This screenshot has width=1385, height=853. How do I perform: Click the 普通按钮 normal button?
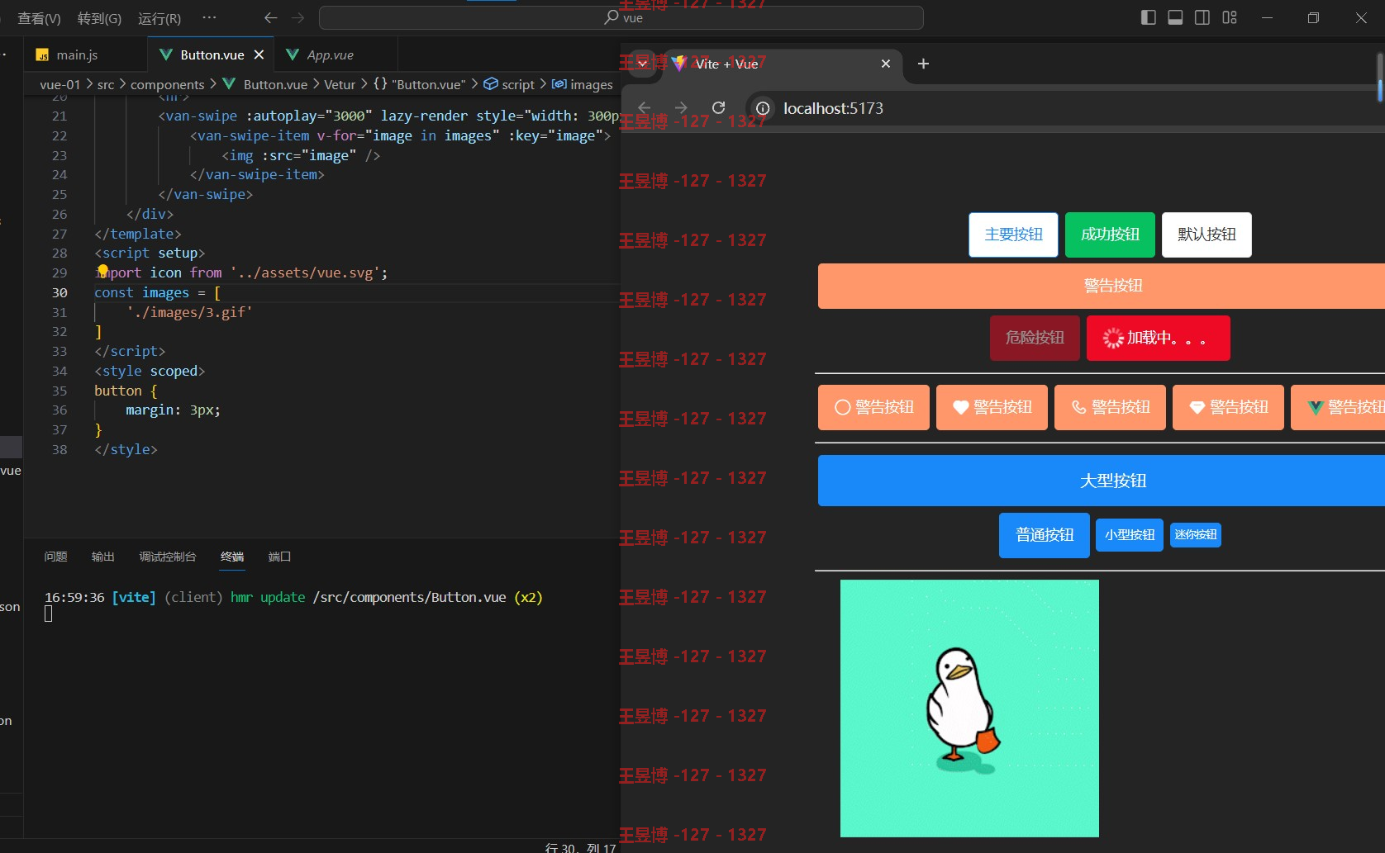pos(1045,535)
